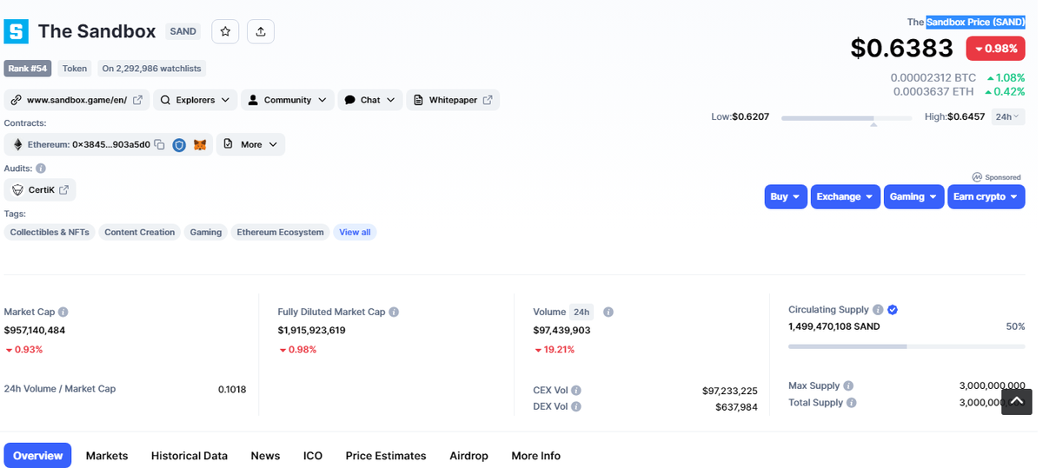Click the Max Supply info icon
Viewport: 1043px width, 468px height.
(x=848, y=386)
